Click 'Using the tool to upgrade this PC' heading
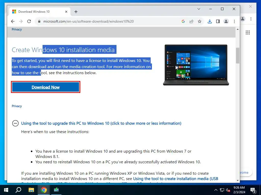The image size is (261, 195). click(x=101, y=123)
